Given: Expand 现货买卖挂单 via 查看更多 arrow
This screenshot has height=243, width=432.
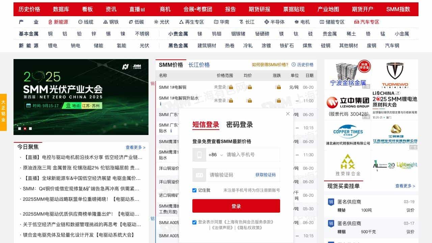Looking at the screenshot, I should click(x=405, y=186).
